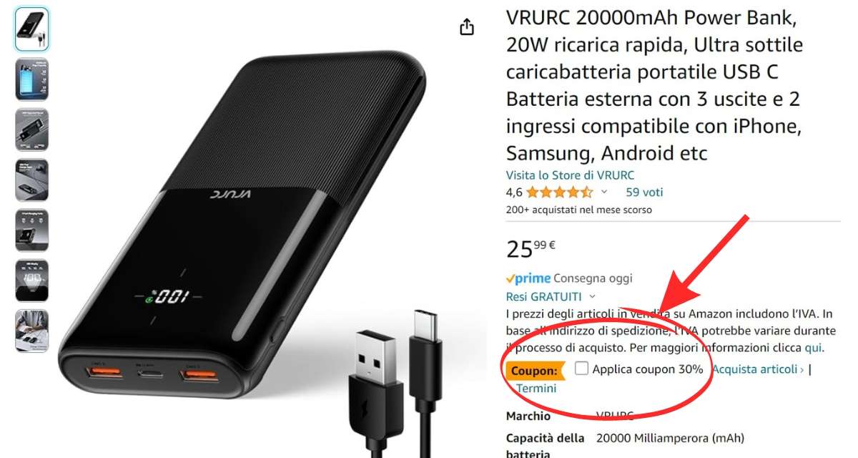Click the Resi GRATUITI link
Screen dimensions: 858x458
543,296
